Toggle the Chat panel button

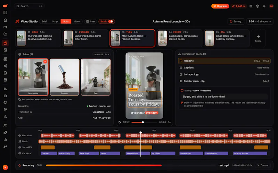90,21
